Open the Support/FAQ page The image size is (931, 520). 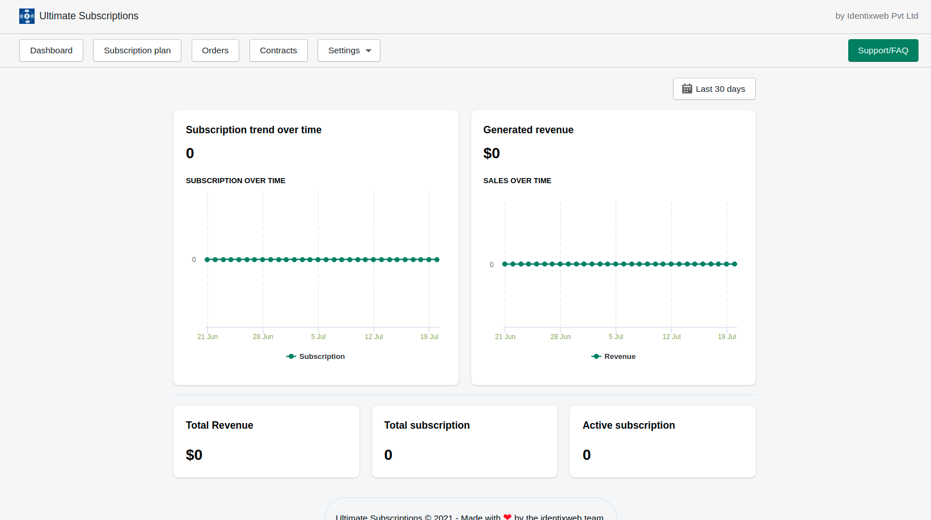point(883,50)
